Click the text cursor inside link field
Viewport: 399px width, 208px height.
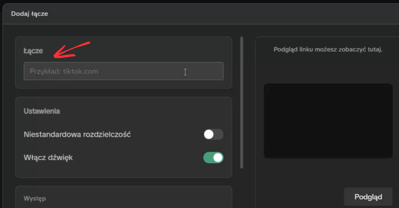coord(185,72)
